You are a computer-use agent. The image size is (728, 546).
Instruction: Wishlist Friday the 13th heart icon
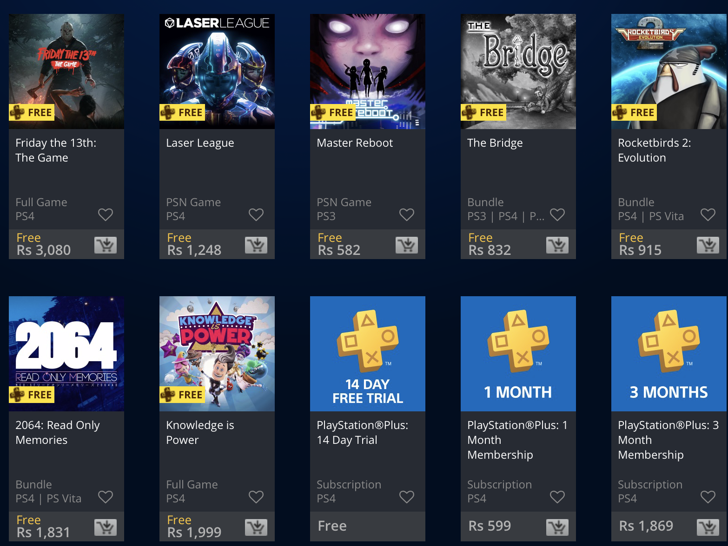(x=106, y=214)
